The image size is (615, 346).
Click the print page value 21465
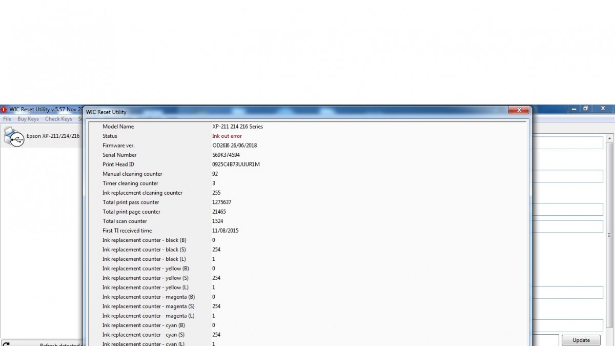(219, 212)
